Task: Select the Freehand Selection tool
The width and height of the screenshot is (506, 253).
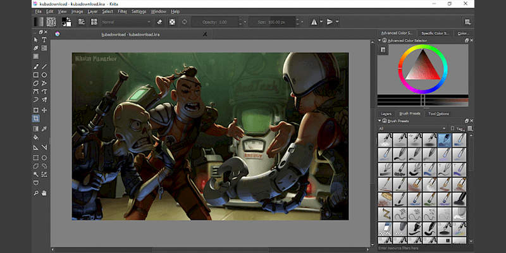Action: 44,166
